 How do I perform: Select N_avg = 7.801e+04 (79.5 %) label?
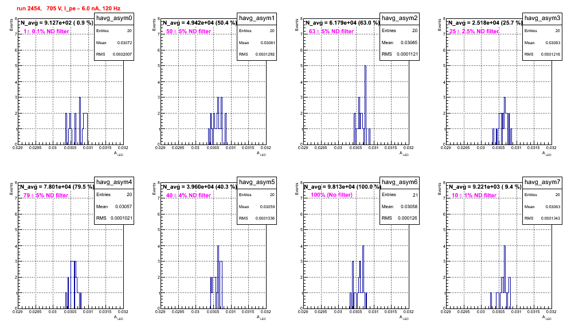[56, 186]
